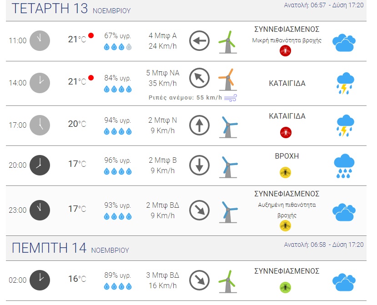The height and width of the screenshot is (305, 377).
Task: Click the rain cloud icon at 20:00
Action: click(344, 166)
